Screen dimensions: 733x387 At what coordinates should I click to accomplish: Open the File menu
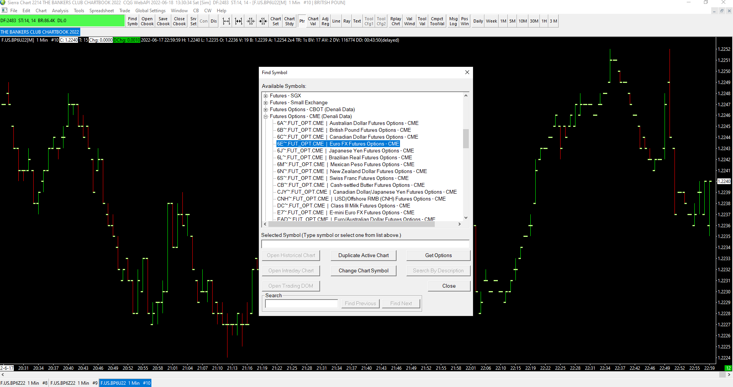[14, 11]
